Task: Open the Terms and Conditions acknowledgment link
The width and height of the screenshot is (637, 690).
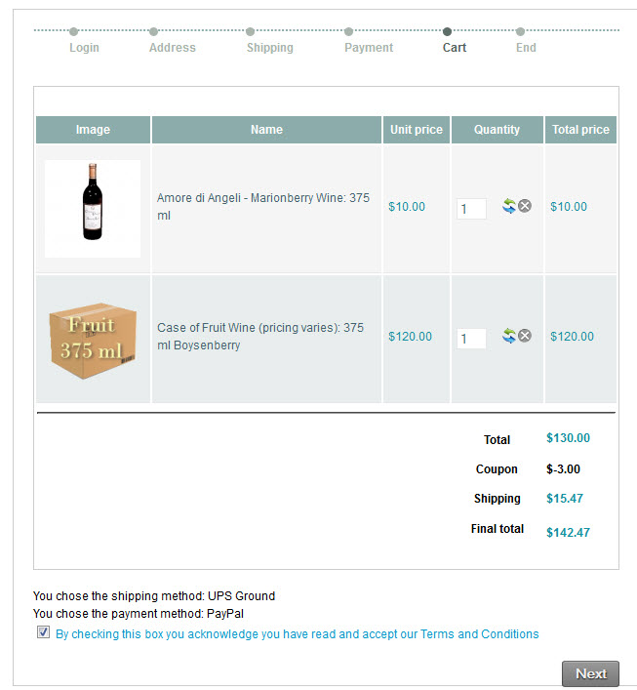Action: tap(297, 634)
